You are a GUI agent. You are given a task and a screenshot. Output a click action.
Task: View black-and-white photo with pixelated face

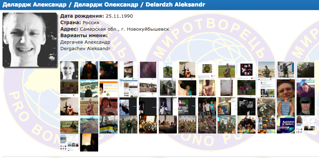click(246, 106)
